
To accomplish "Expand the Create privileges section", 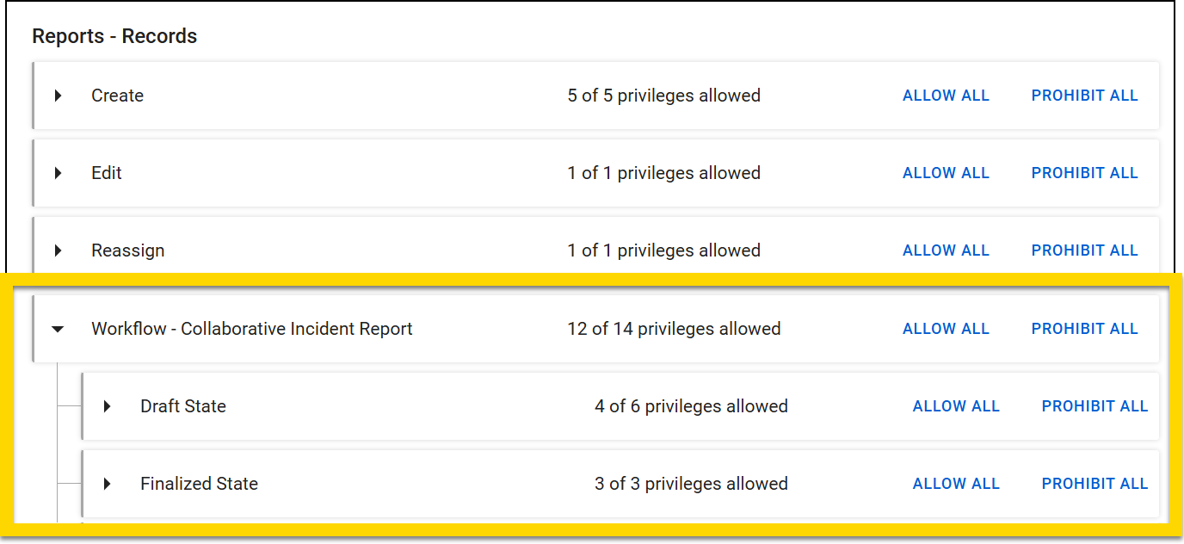I will [58, 96].
